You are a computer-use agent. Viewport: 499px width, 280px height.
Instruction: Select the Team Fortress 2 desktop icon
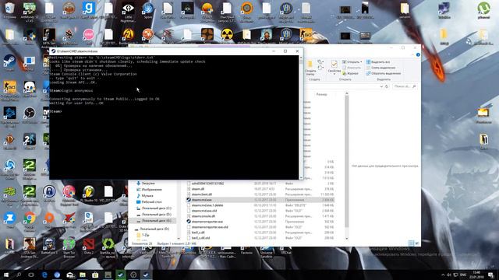coord(207,34)
